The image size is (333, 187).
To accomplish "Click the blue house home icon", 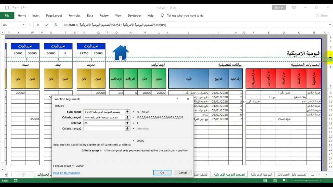I will click(x=120, y=53).
